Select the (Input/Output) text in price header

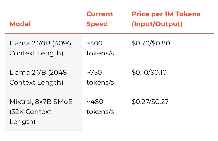[x=157, y=24]
